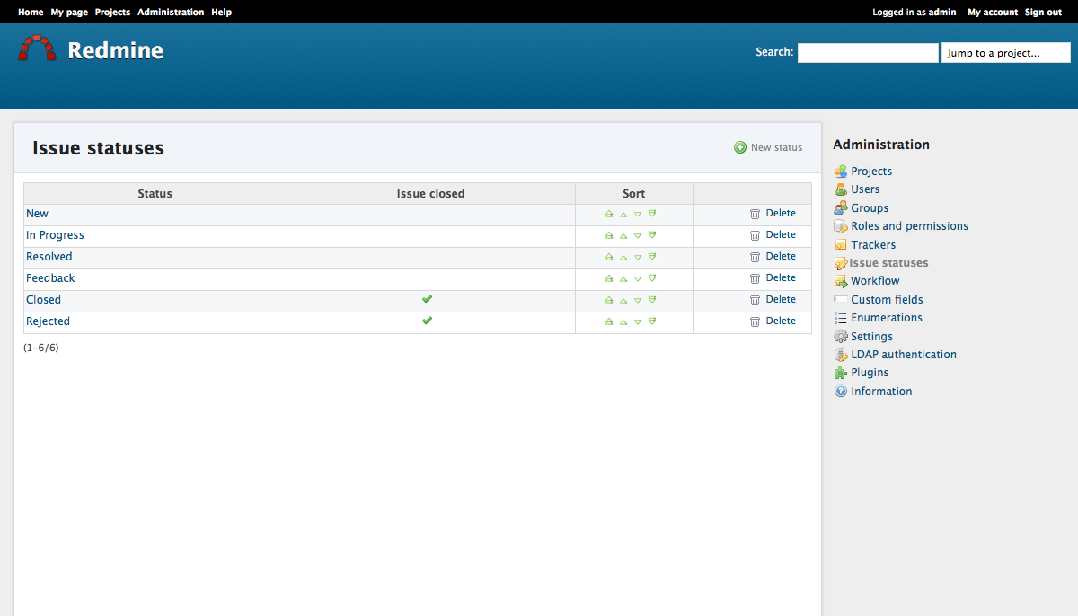Image resolution: width=1078 pixels, height=616 pixels.
Task: Open Trackers in Administration sidebar
Action: tap(873, 245)
